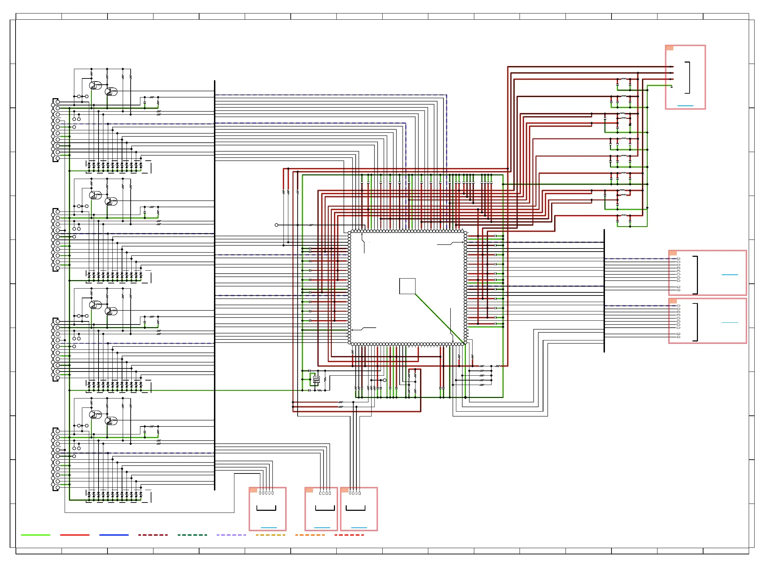Open the link in the bottom-left pink sheet block
784x582 pixels.
[x=269, y=527]
